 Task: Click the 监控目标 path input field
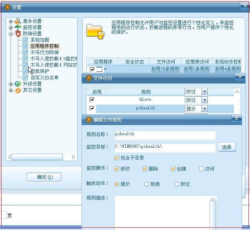click(165, 148)
